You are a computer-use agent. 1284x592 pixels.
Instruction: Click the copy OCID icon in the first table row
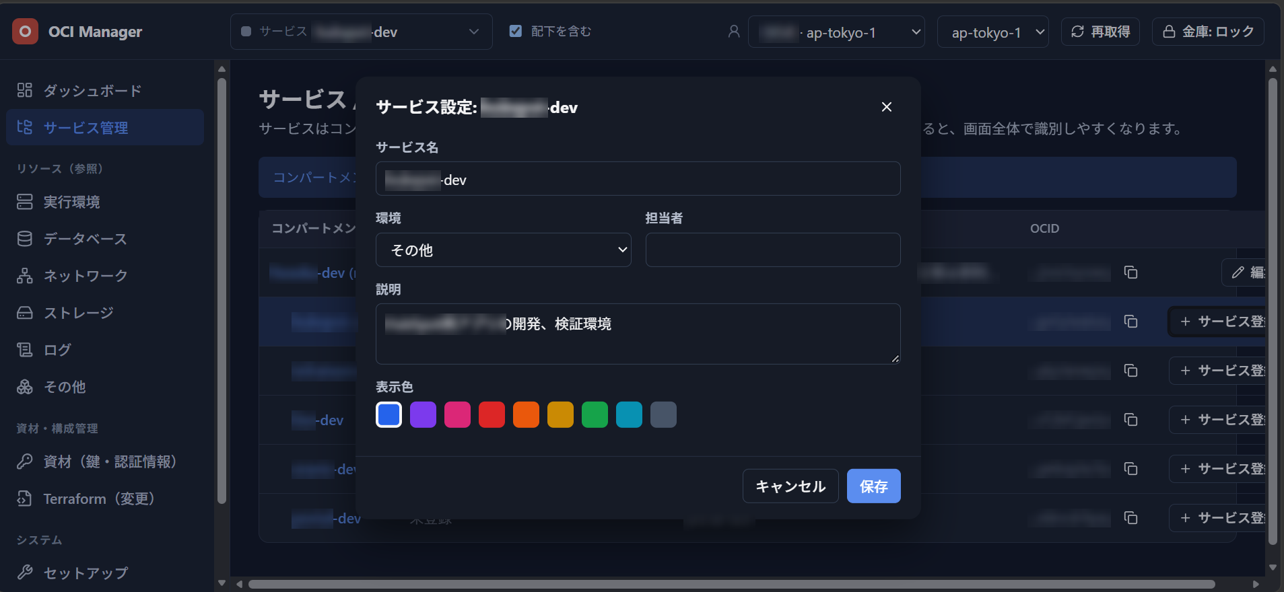[x=1131, y=272]
